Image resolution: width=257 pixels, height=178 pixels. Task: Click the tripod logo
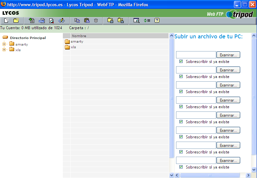pyautogui.click(x=240, y=14)
